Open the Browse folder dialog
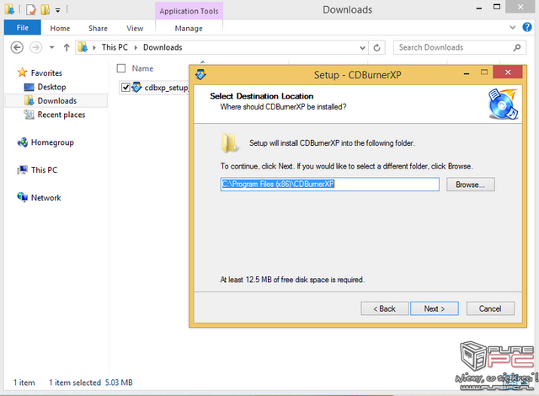This screenshot has width=539, height=396. coord(470,185)
